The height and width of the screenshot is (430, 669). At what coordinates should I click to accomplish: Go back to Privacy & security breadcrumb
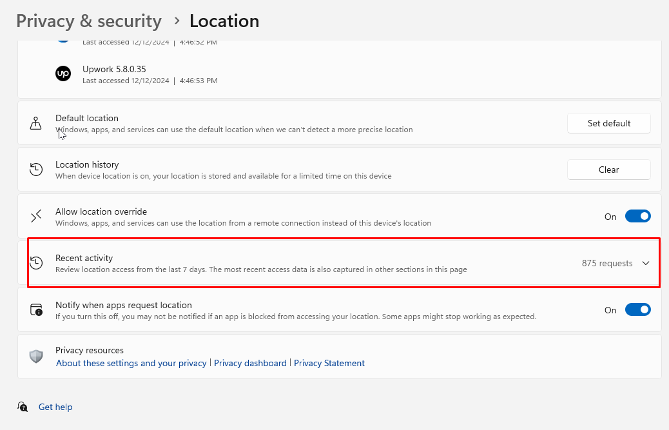pos(89,21)
